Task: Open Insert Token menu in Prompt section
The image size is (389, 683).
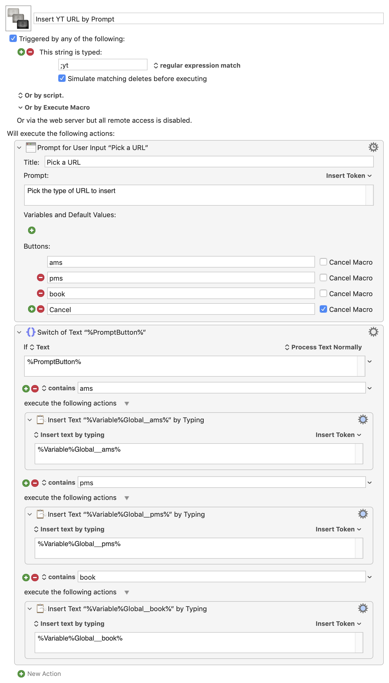Action: click(x=349, y=176)
